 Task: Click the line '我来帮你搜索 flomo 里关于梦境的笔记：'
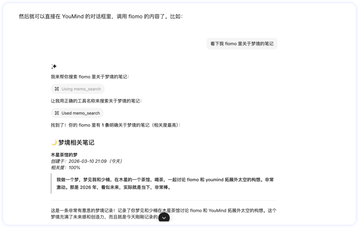[90, 77]
